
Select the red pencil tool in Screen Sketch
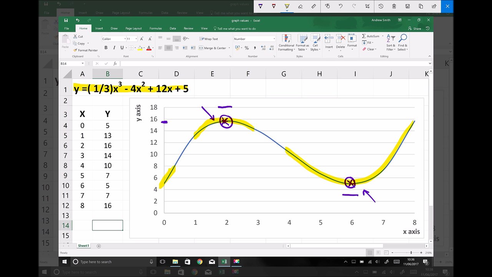click(274, 6)
